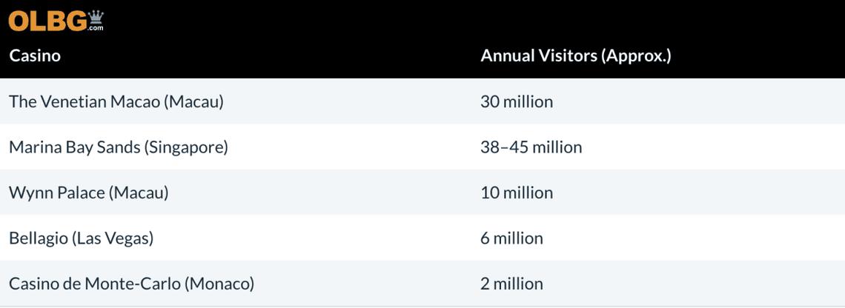Click the crown icon on the logo

point(96,16)
